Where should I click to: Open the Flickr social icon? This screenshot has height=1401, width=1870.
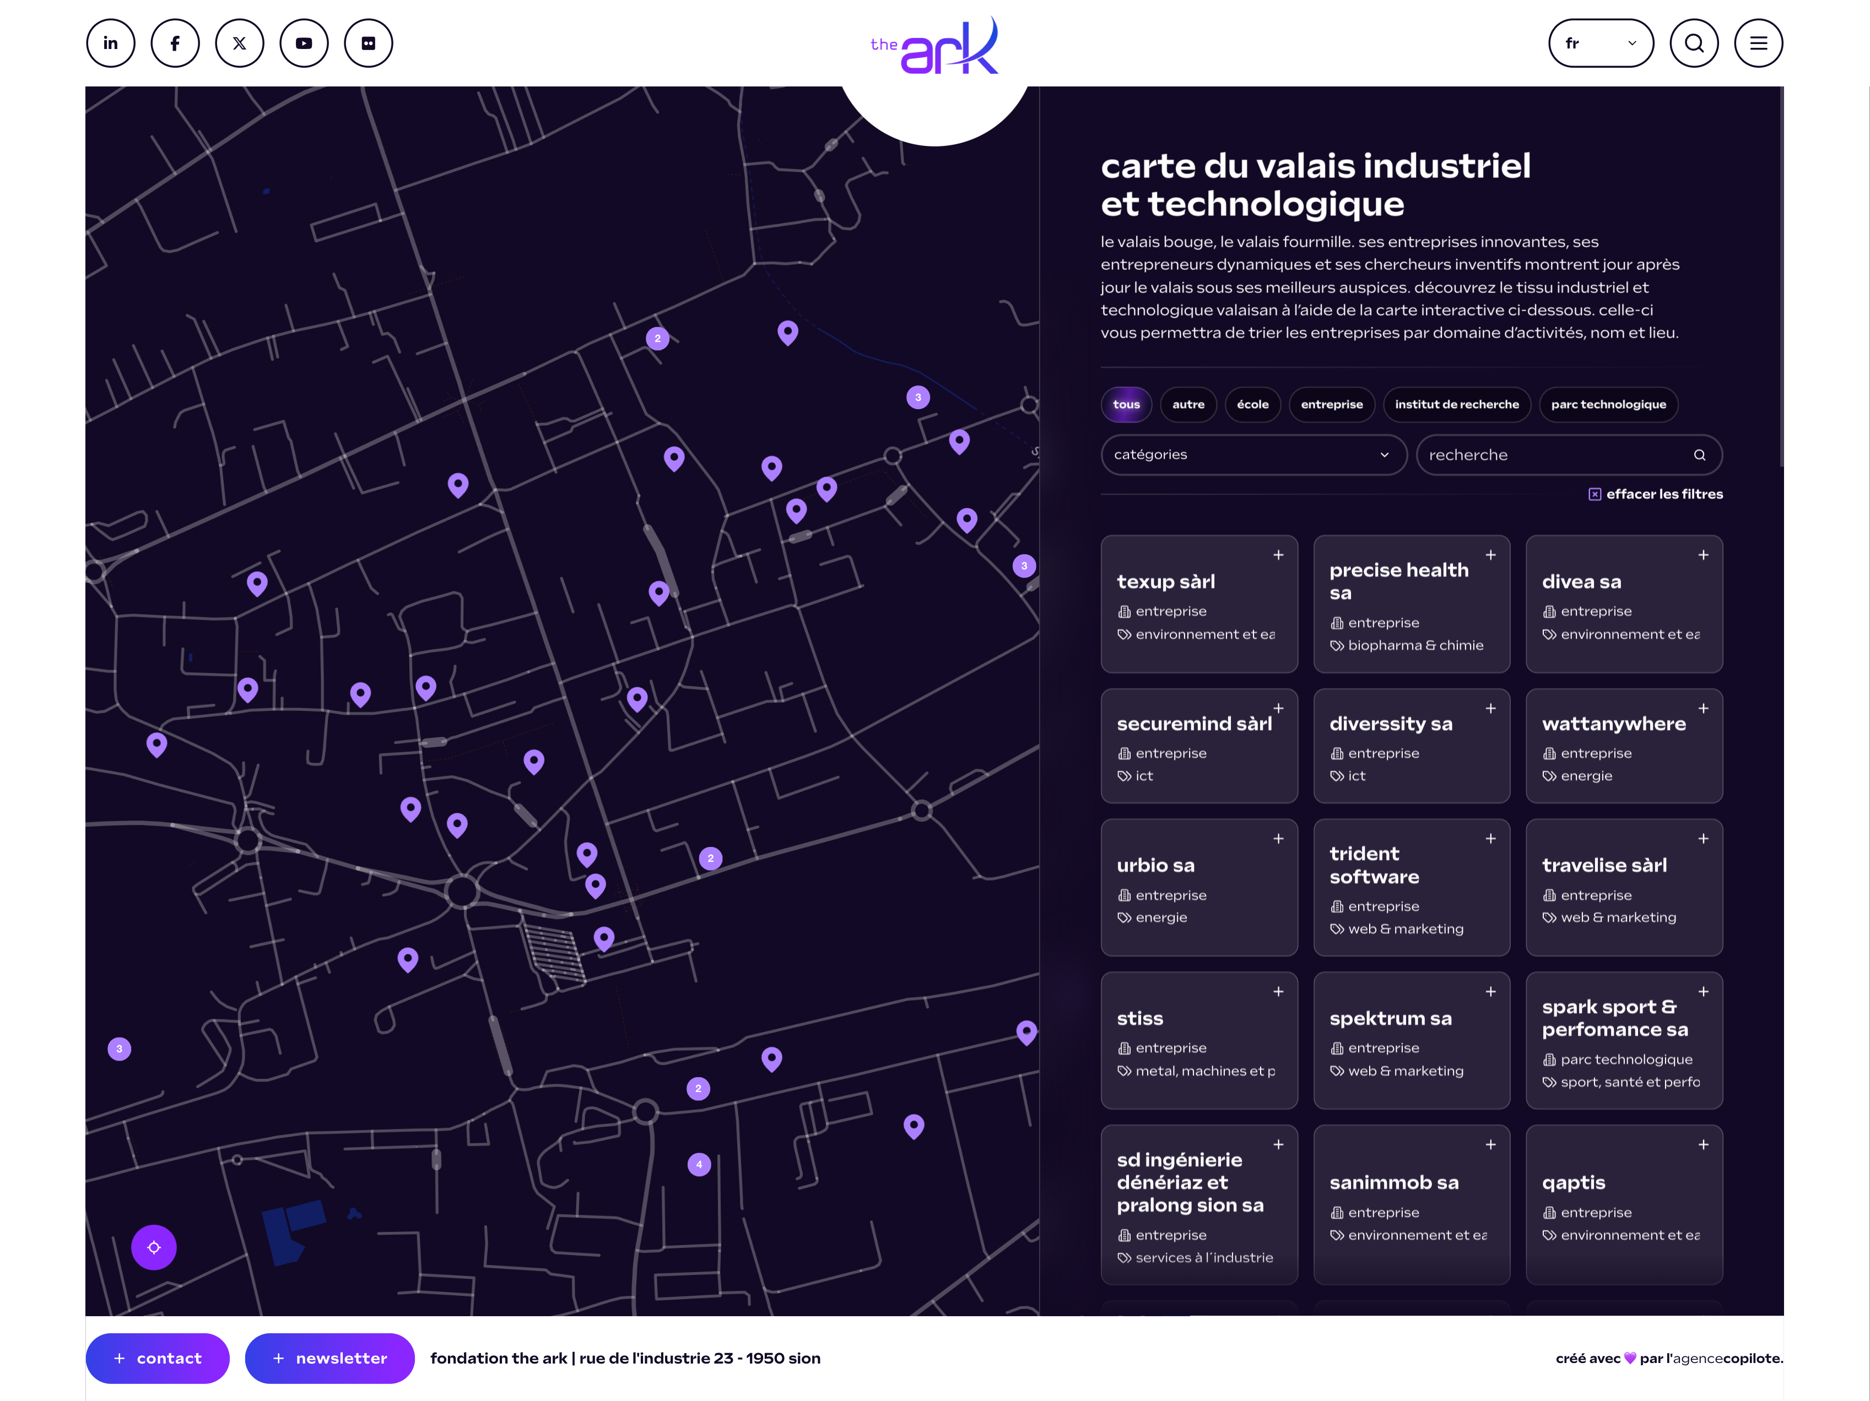(x=369, y=43)
